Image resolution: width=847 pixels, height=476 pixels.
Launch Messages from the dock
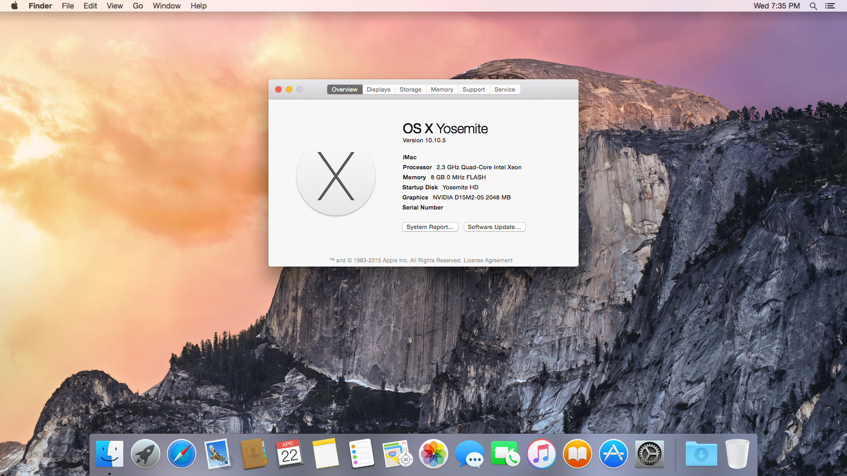(469, 454)
